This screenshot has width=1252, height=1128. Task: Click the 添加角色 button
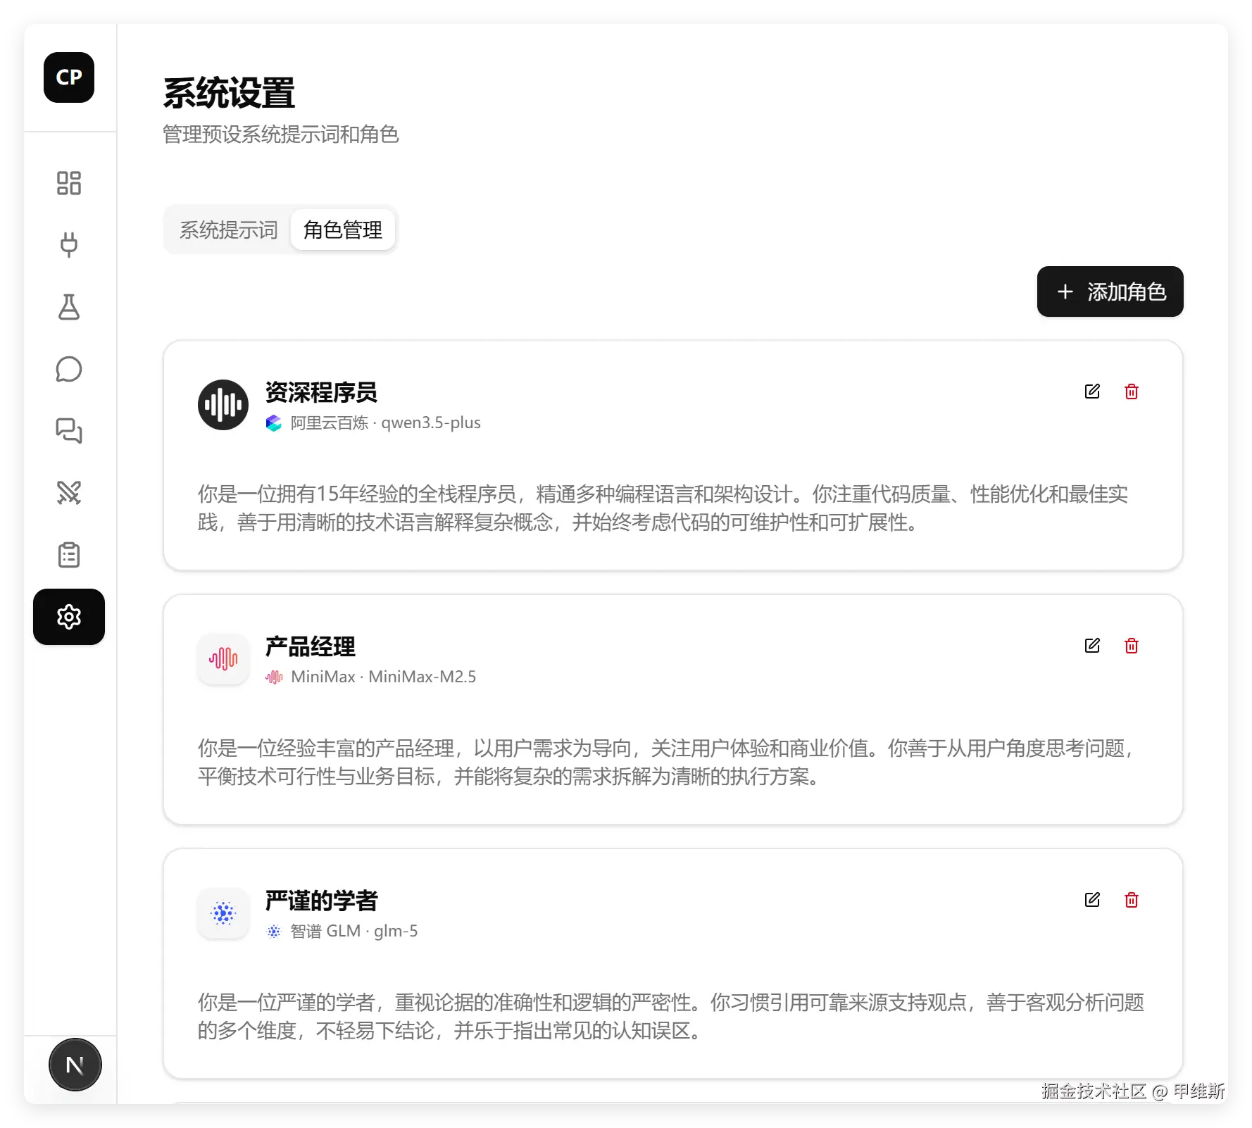[x=1110, y=292]
